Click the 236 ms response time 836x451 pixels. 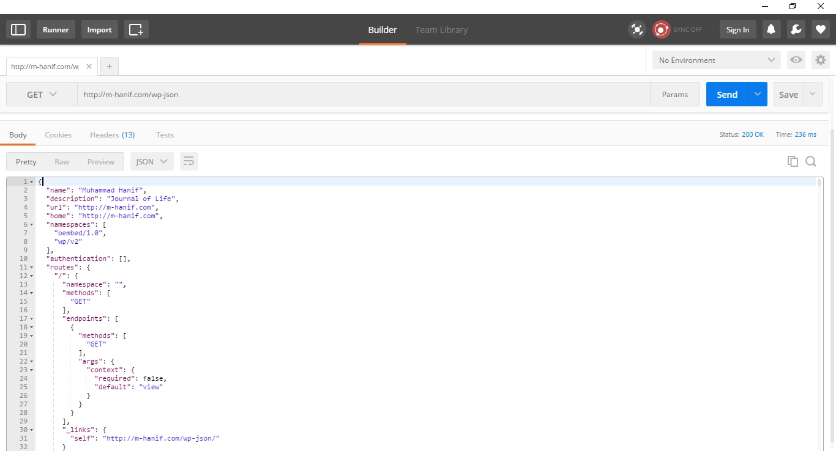click(x=806, y=134)
